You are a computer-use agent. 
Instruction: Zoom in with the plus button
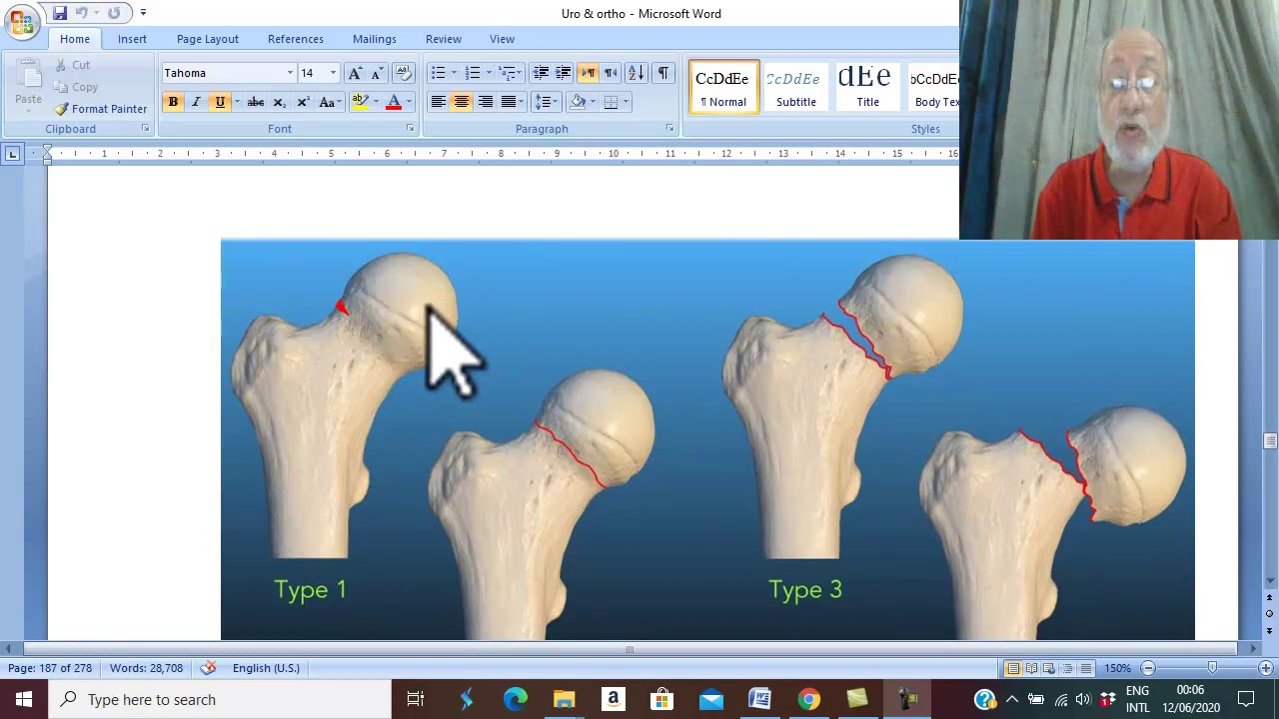1266,668
